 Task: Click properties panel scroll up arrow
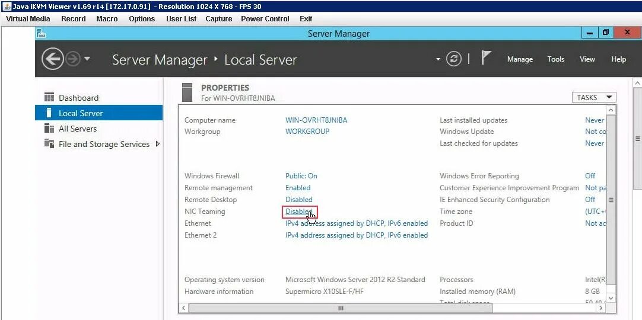[x=611, y=110]
